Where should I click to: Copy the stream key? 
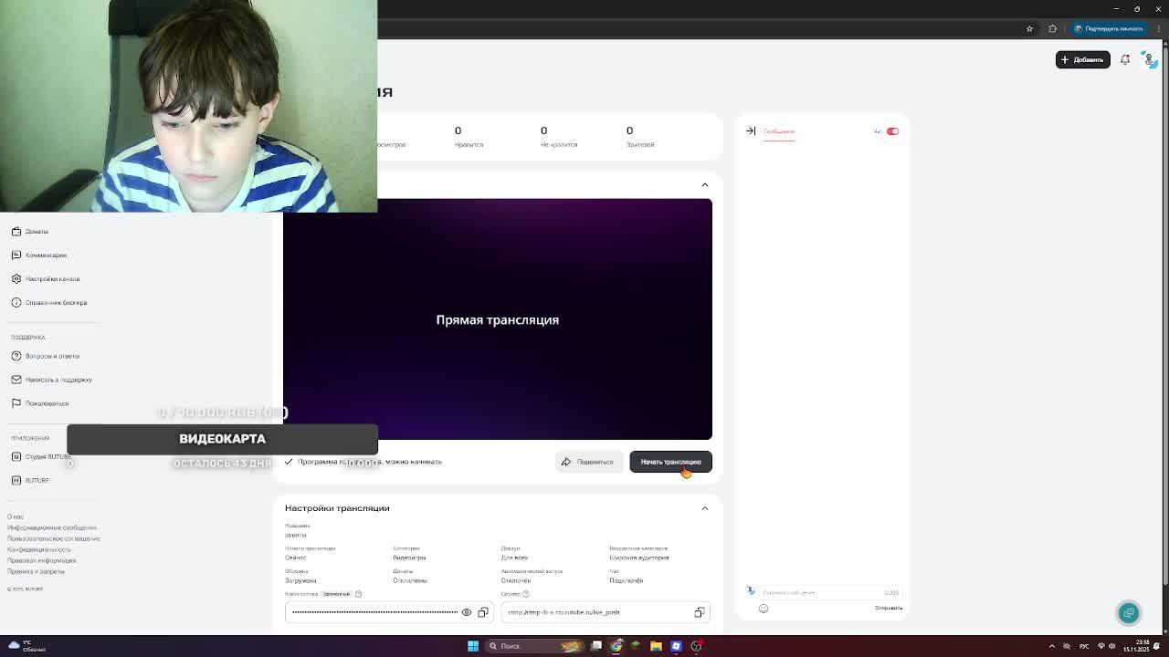(x=483, y=612)
